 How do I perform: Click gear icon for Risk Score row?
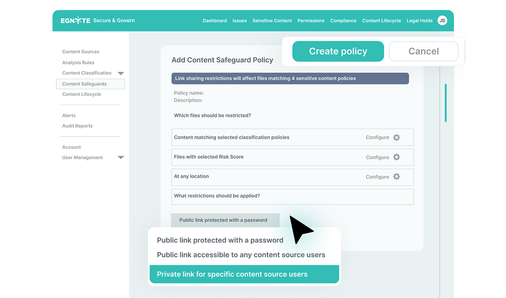pos(397,157)
